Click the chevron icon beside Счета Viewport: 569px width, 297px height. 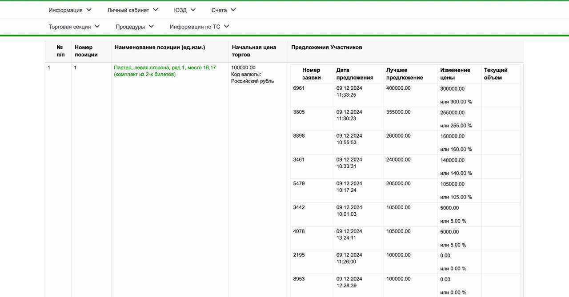pyautogui.click(x=233, y=10)
